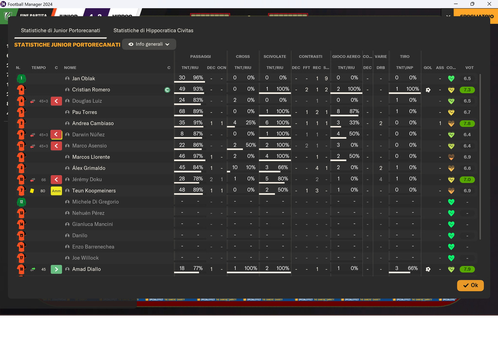Click Michele Di Gregorio's green condition heart

pos(451,202)
